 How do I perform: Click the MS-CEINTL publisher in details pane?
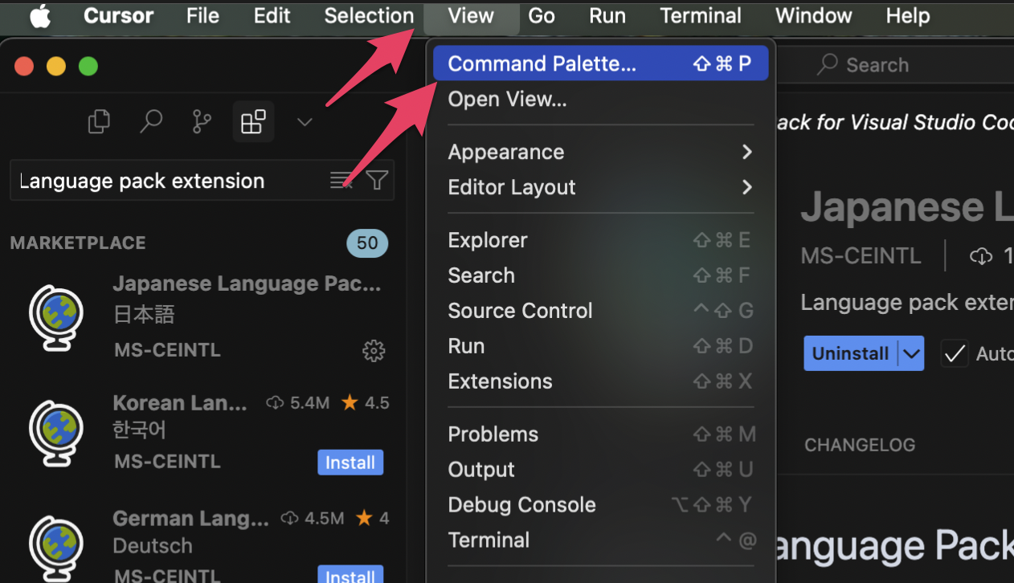click(861, 256)
